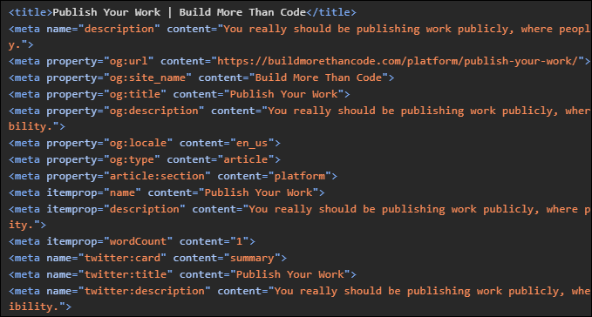Click the "article:section" property value

pyautogui.click(x=157, y=176)
